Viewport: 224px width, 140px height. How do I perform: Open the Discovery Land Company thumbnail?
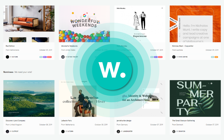(29, 99)
